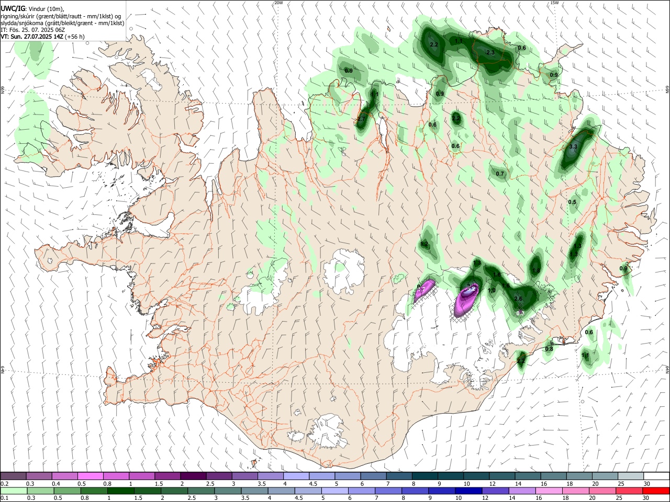The image size is (670, 502).
Task: Click the 0.2 label on the snow scale
Action: [x=5, y=484]
